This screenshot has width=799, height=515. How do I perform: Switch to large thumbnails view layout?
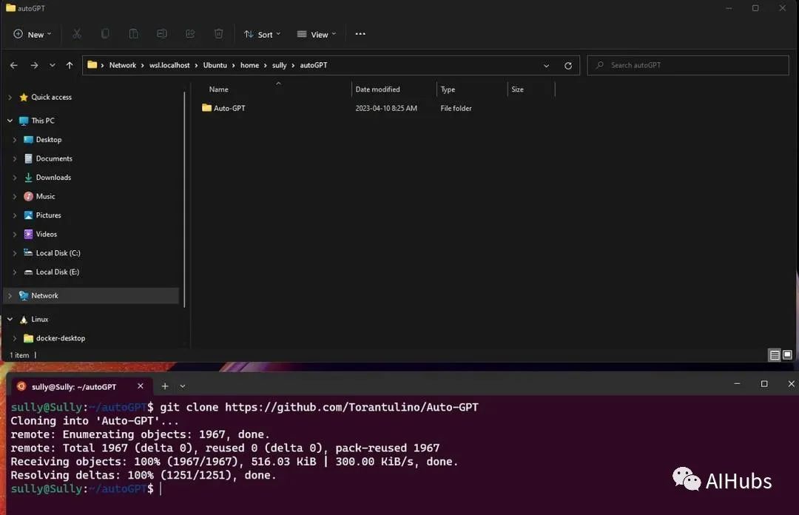click(787, 355)
